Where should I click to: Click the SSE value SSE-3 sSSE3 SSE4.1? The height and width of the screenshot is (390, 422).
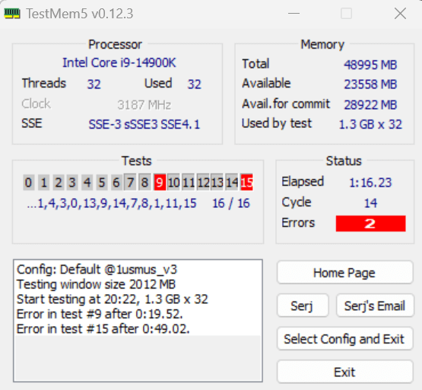(144, 124)
